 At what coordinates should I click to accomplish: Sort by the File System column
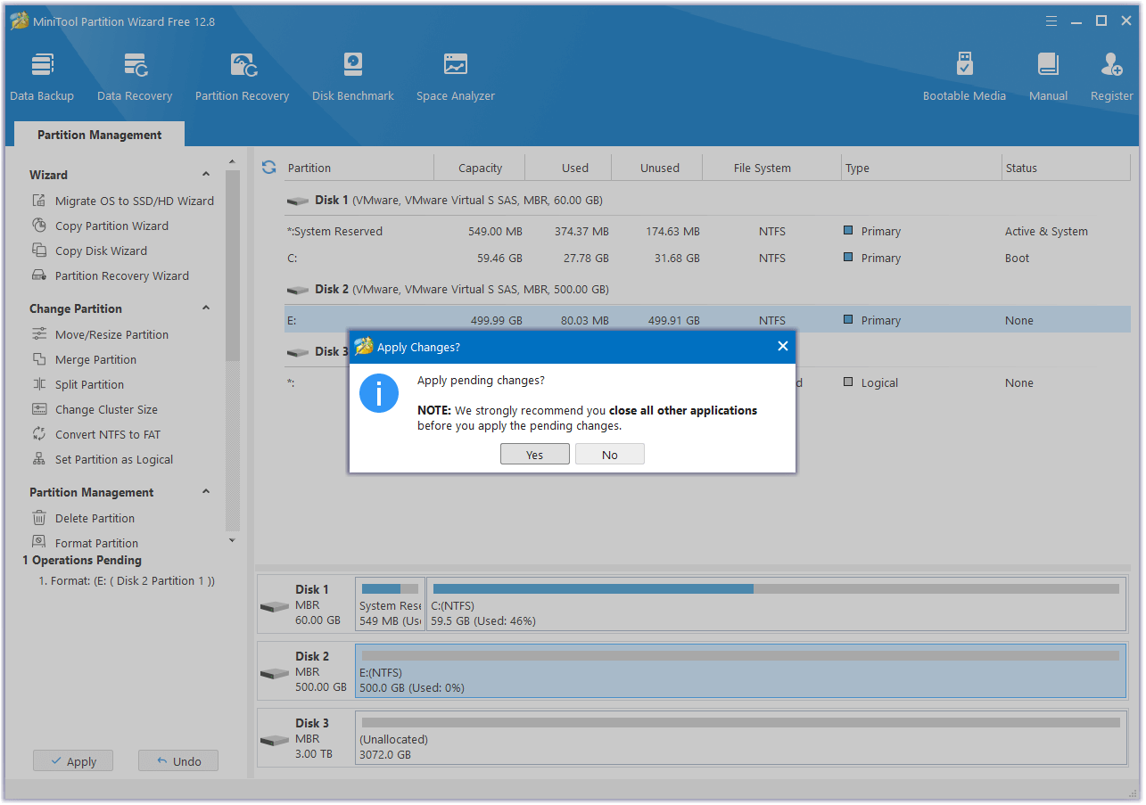[x=772, y=168]
